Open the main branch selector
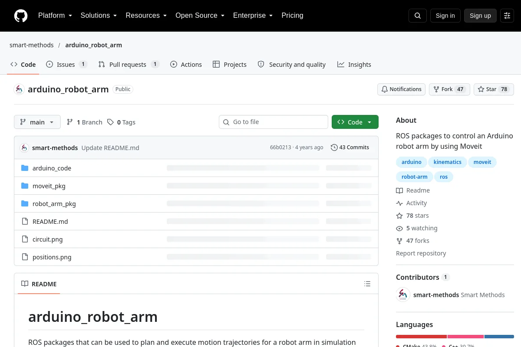521x347 pixels. coord(37,122)
